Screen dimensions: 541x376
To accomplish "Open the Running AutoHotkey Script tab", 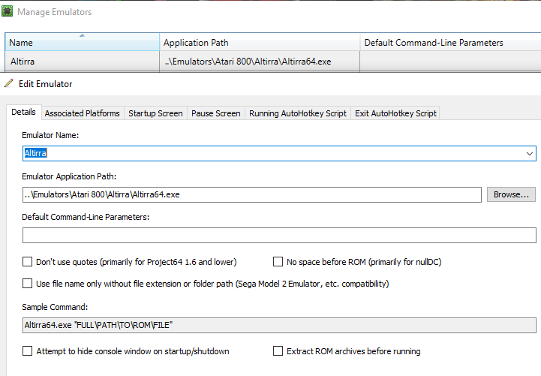I will click(297, 113).
